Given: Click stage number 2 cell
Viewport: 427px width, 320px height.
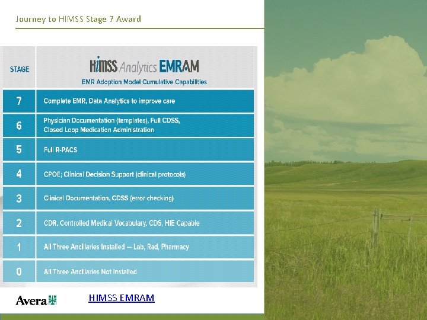Looking at the screenshot, I should point(19,223).
